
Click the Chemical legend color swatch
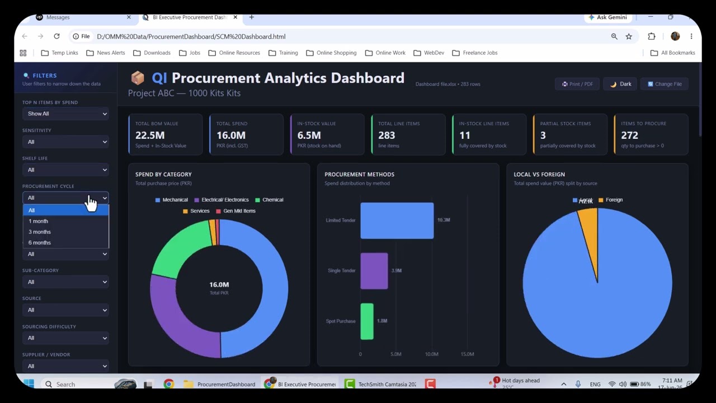pyautogui.click(x=258, y=200)
